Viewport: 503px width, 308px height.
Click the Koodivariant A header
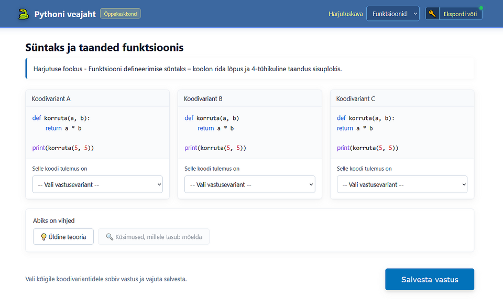[x=97, y=98]
